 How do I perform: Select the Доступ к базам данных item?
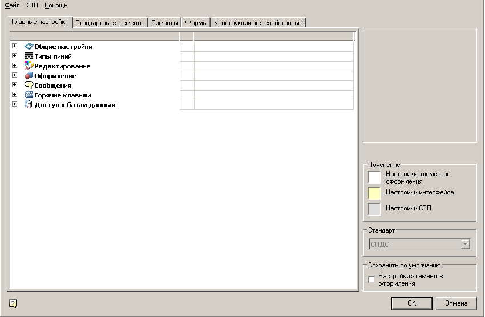pos(75,105)
